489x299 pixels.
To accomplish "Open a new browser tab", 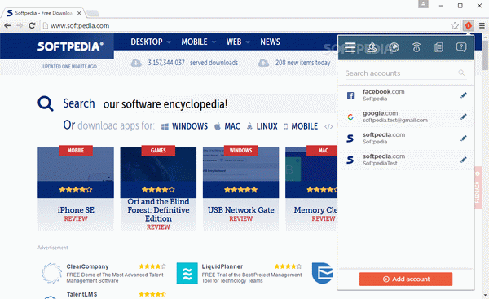I will [93, 13].
